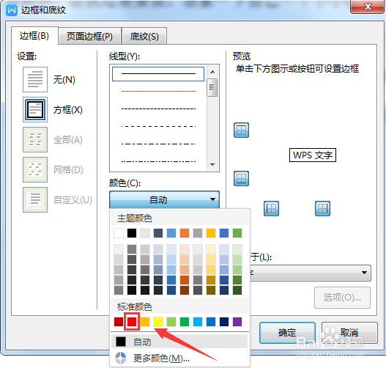Switch to the 边框(B) tab

(x=34, y=36)
